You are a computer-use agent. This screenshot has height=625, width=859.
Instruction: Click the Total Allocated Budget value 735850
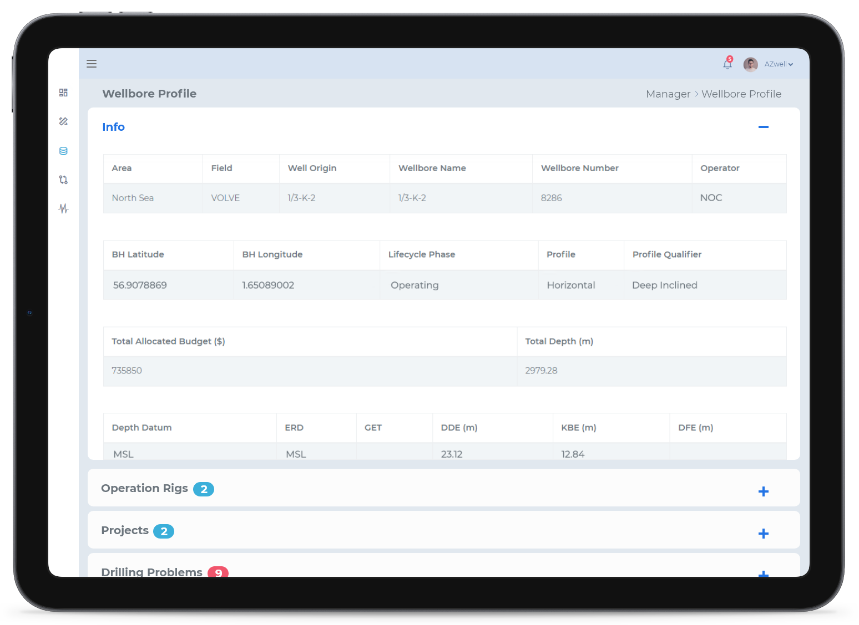click(127, 371)
